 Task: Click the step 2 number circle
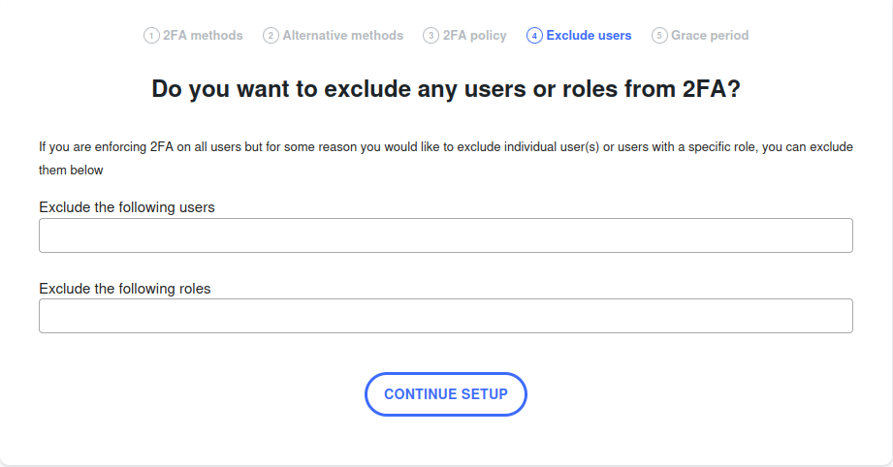coord(271,36)
